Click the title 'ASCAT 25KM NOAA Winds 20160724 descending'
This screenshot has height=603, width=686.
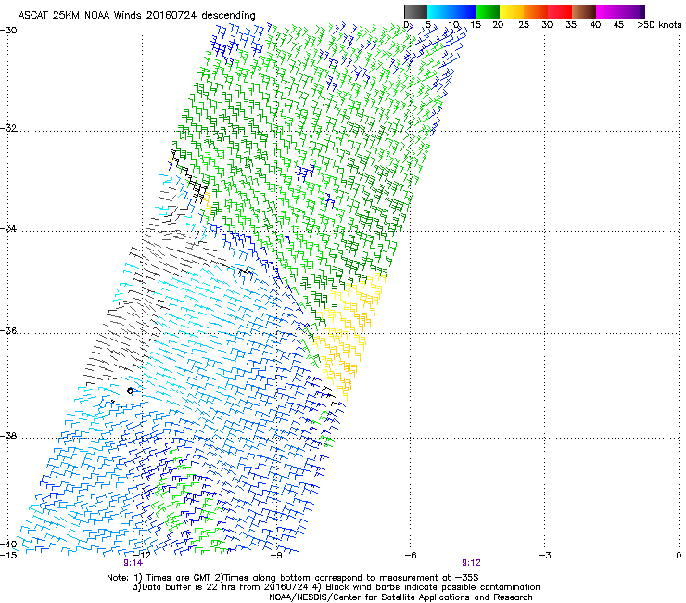coord(136,15)
